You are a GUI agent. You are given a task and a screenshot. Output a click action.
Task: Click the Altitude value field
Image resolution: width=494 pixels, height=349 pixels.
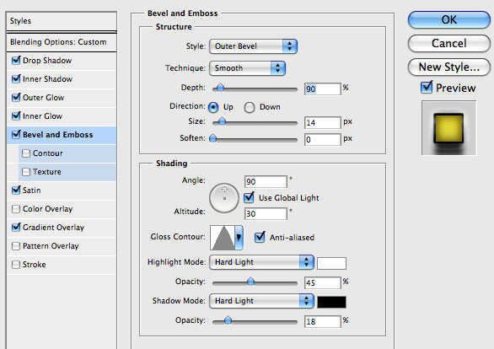tap(266, 214)
